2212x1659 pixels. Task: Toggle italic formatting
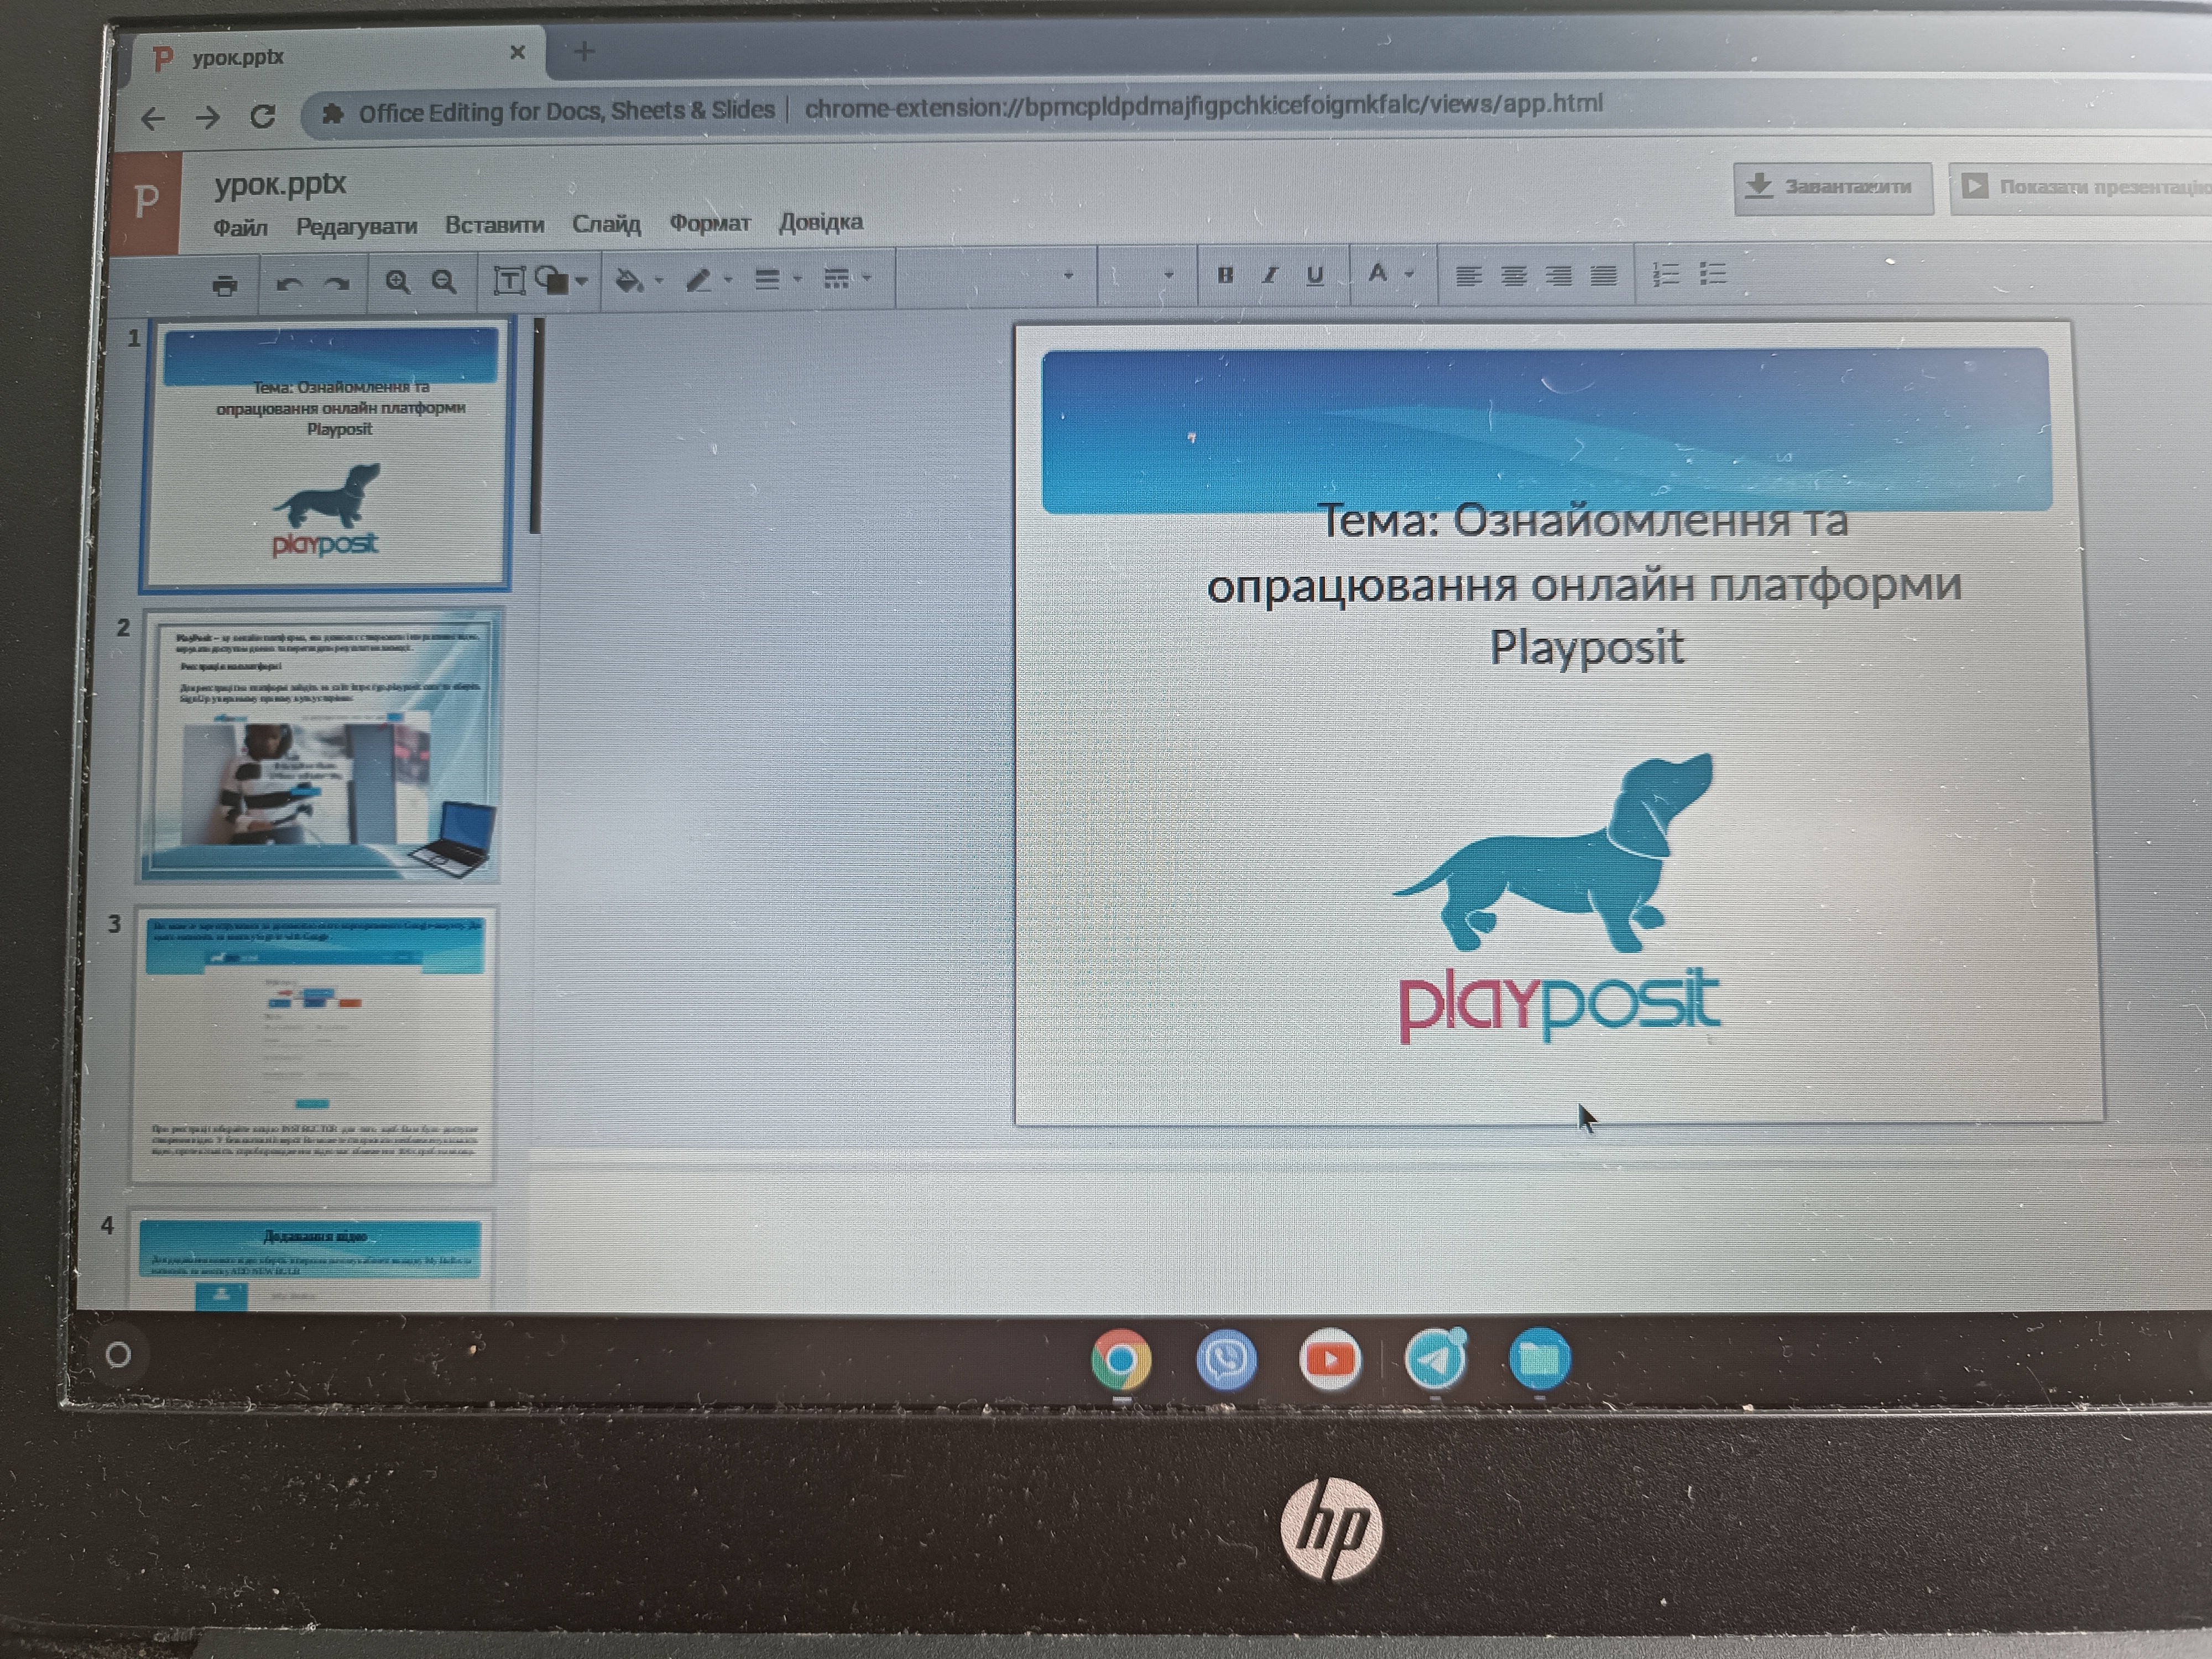coord(1270,275)
